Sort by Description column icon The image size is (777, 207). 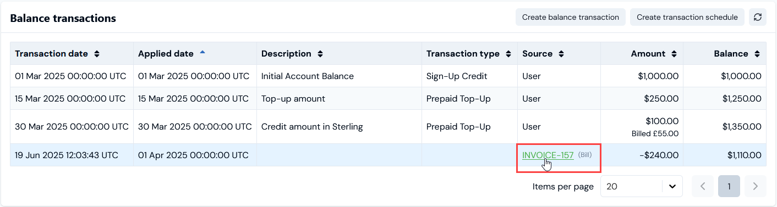(x=320, y=54)
